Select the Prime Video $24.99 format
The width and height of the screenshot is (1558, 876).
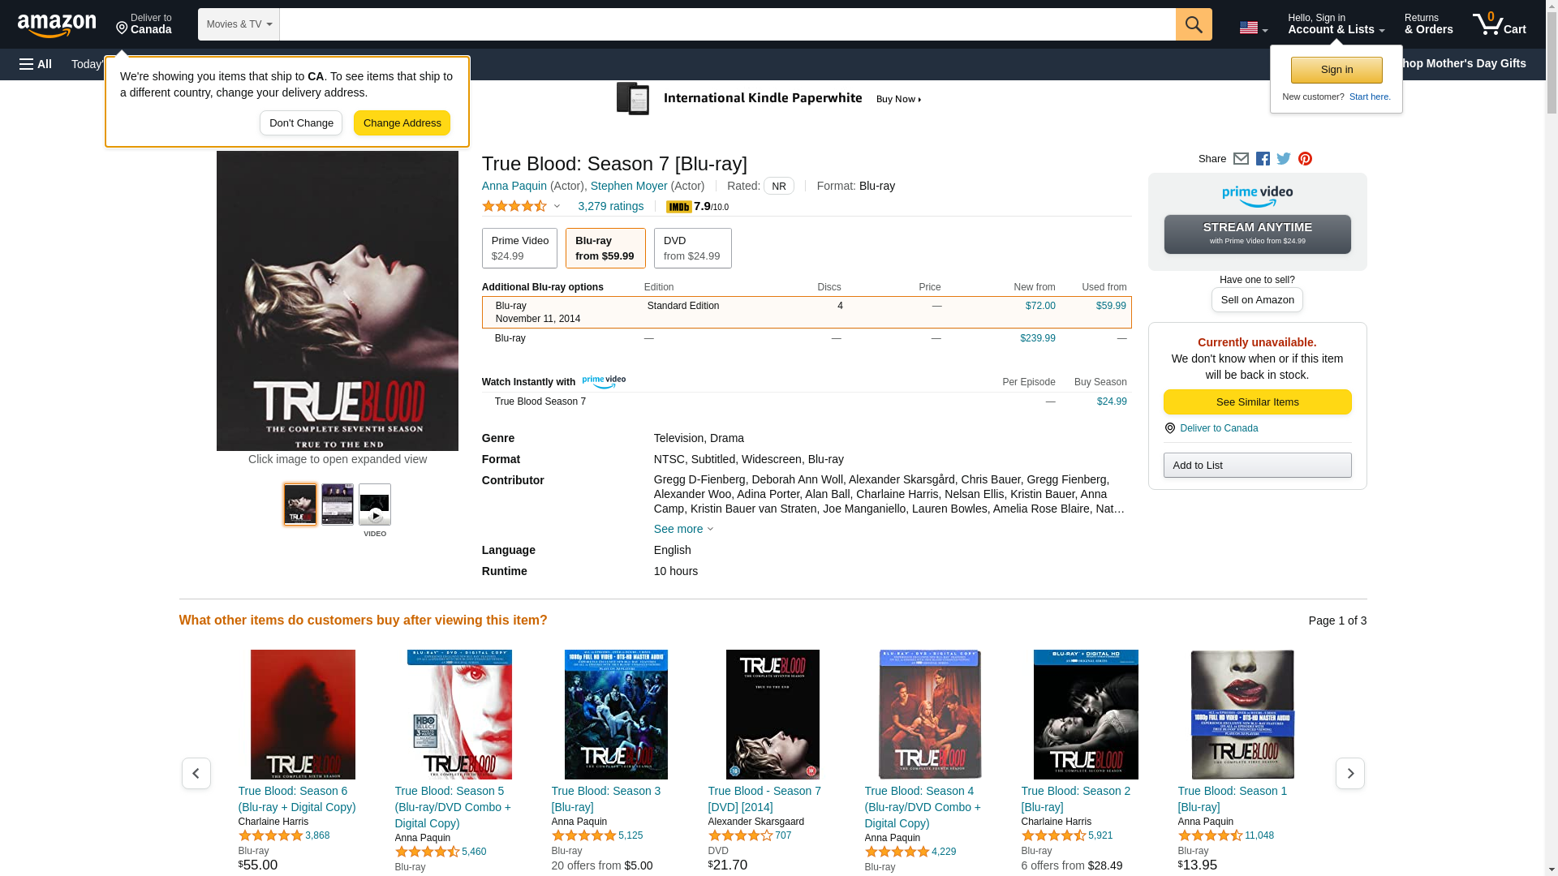519,248
